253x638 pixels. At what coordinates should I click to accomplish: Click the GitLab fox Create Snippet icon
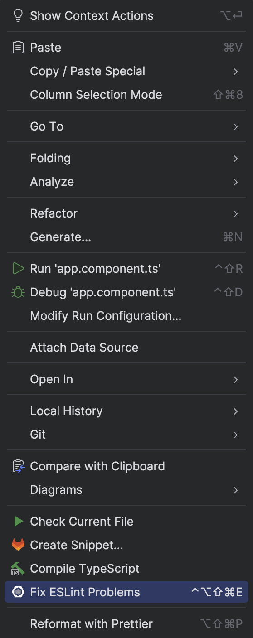18,545
